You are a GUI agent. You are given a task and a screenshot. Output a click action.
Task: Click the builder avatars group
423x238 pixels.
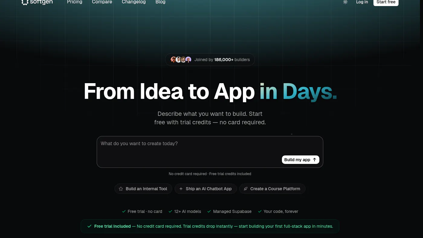181,60
